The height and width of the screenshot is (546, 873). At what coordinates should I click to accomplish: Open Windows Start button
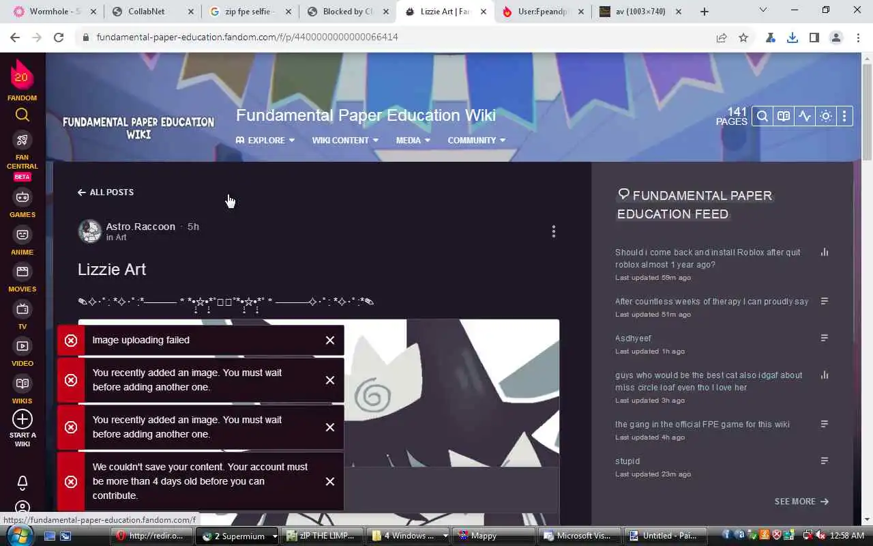pos(18,535)
